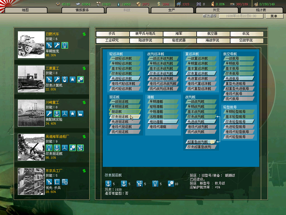Open the 生产 tab
This screenshot has width=286, height=215.
coord(171,10)
